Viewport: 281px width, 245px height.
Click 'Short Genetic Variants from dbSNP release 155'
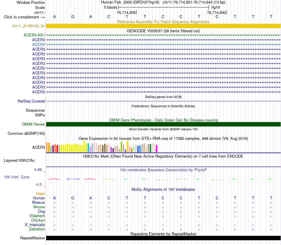[163, 129]
